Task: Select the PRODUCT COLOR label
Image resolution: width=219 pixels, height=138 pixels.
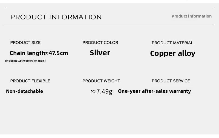Action: pos(100,42)
